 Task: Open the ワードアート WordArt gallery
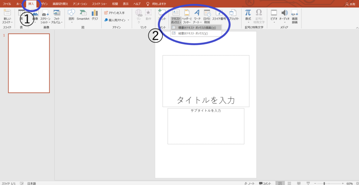197,17
